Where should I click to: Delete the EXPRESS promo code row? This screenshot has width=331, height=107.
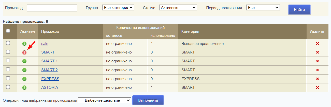(317, 79)
